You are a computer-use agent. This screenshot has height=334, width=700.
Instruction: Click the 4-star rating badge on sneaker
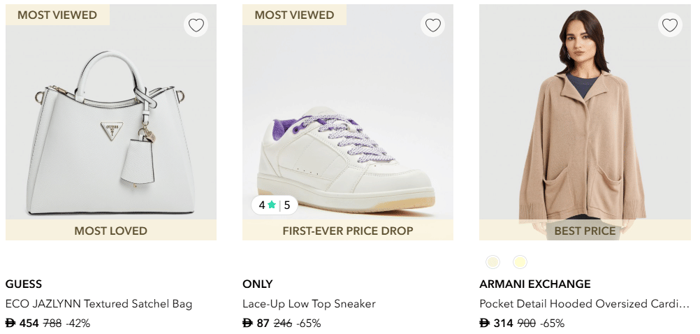274,205
